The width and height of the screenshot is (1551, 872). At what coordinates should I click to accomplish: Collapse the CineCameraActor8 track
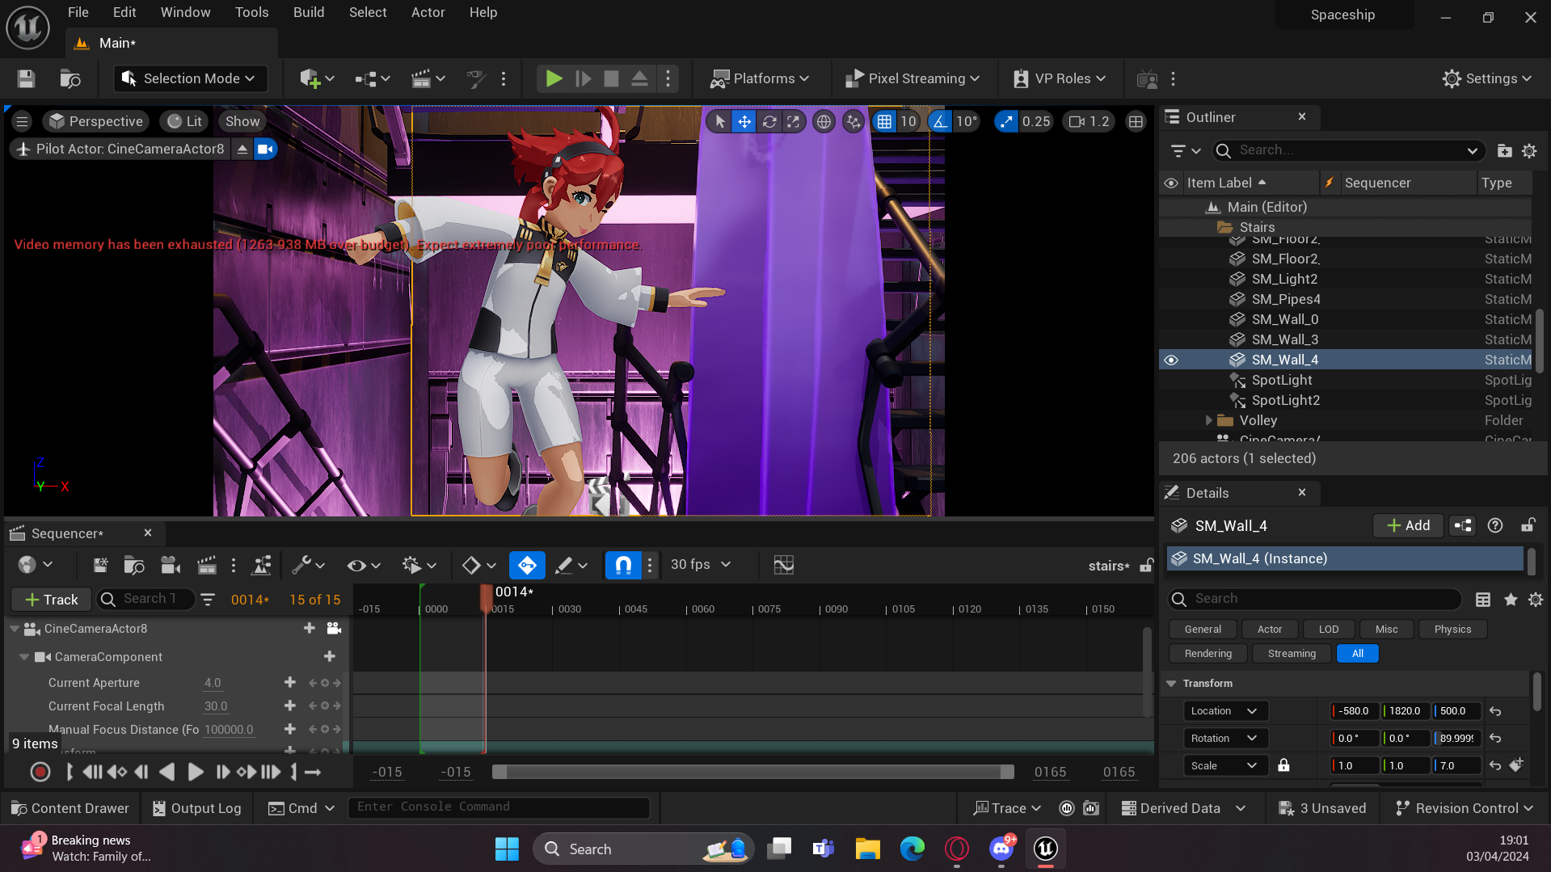pos(14,629)
